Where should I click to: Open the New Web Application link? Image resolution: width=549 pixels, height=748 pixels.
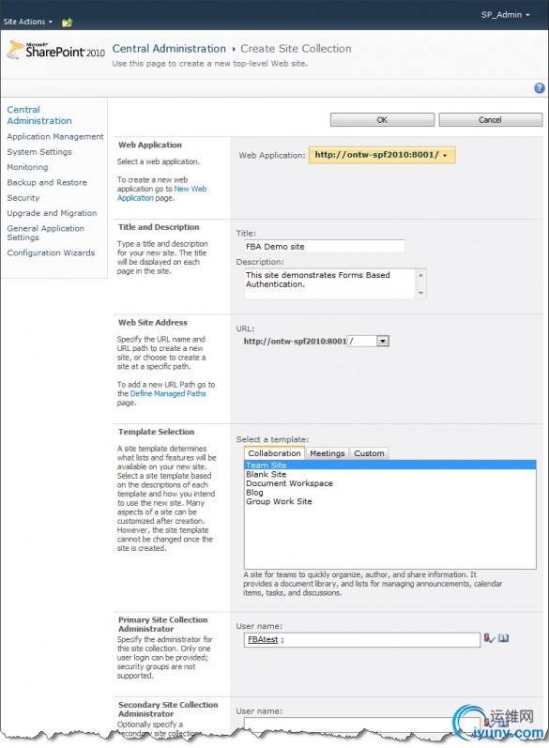point(162,193)
